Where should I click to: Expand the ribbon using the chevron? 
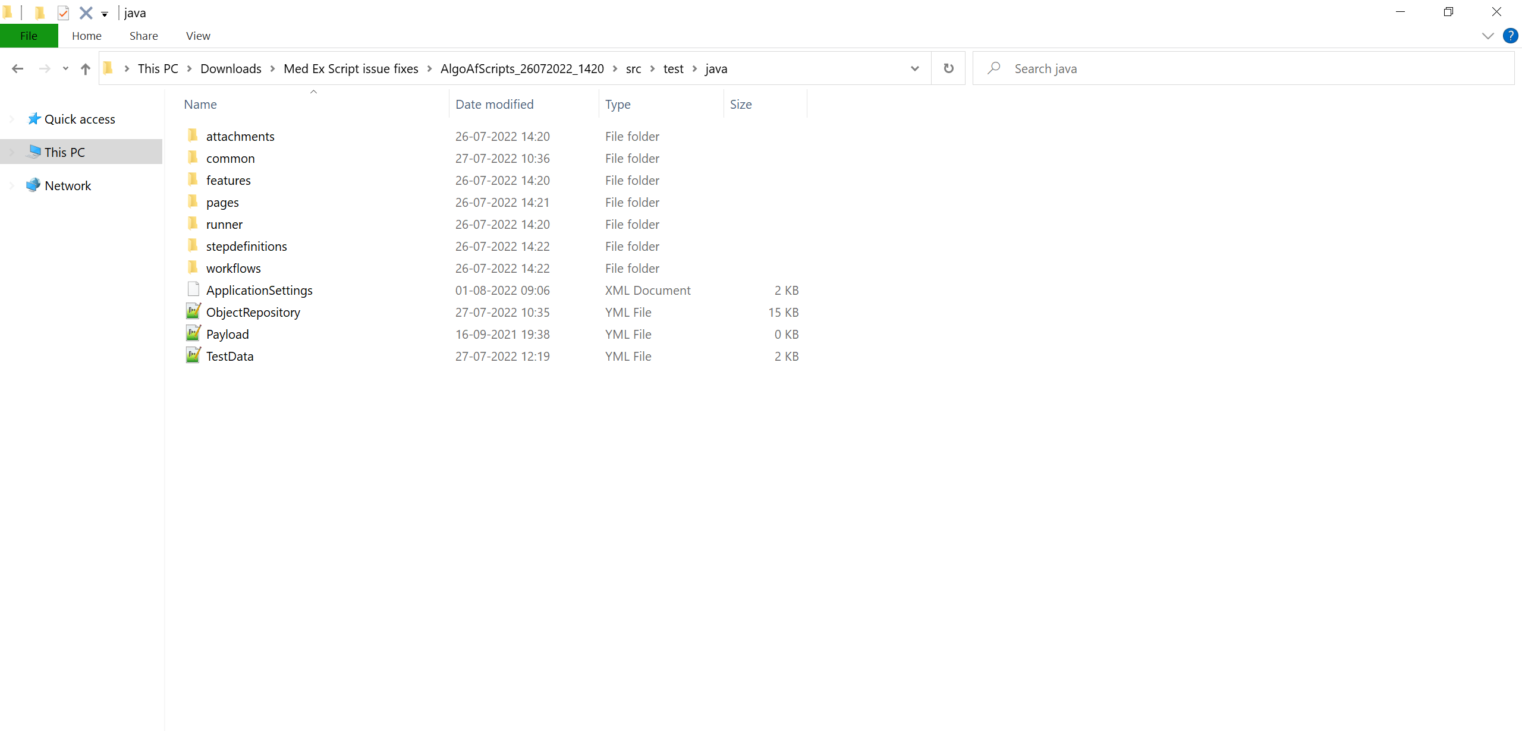click(x=1488, y=36)
